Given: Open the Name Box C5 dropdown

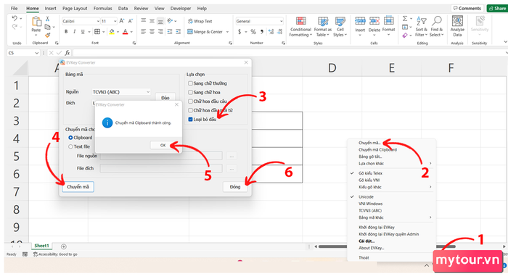Looking at the screenshot, I should pos(37,53).
